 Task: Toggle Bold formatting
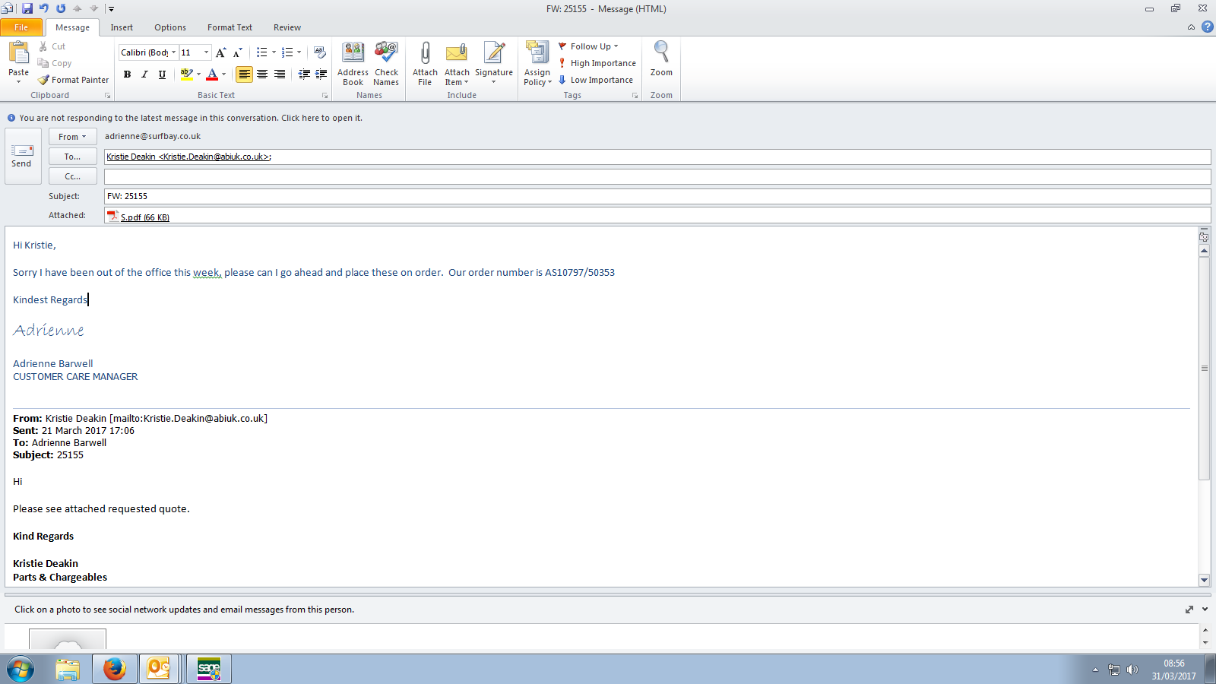[x=127, y=74]
